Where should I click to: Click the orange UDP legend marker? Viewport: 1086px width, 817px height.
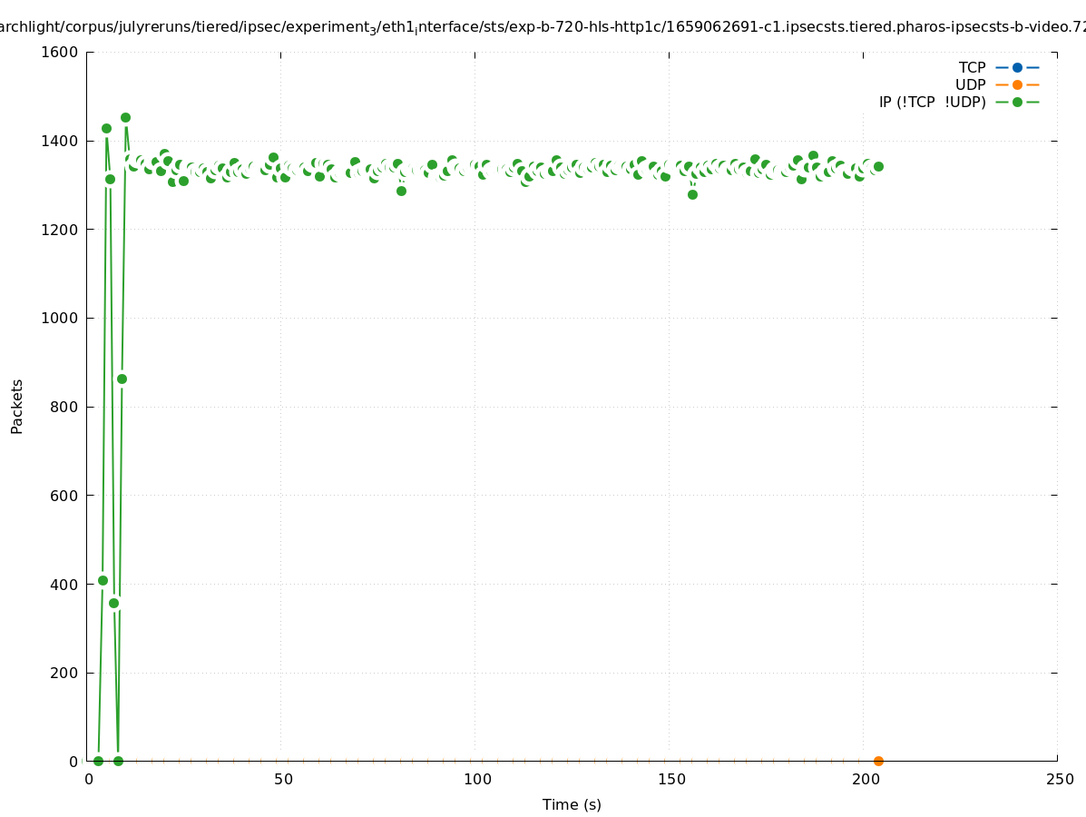[x=1017, y=84]
